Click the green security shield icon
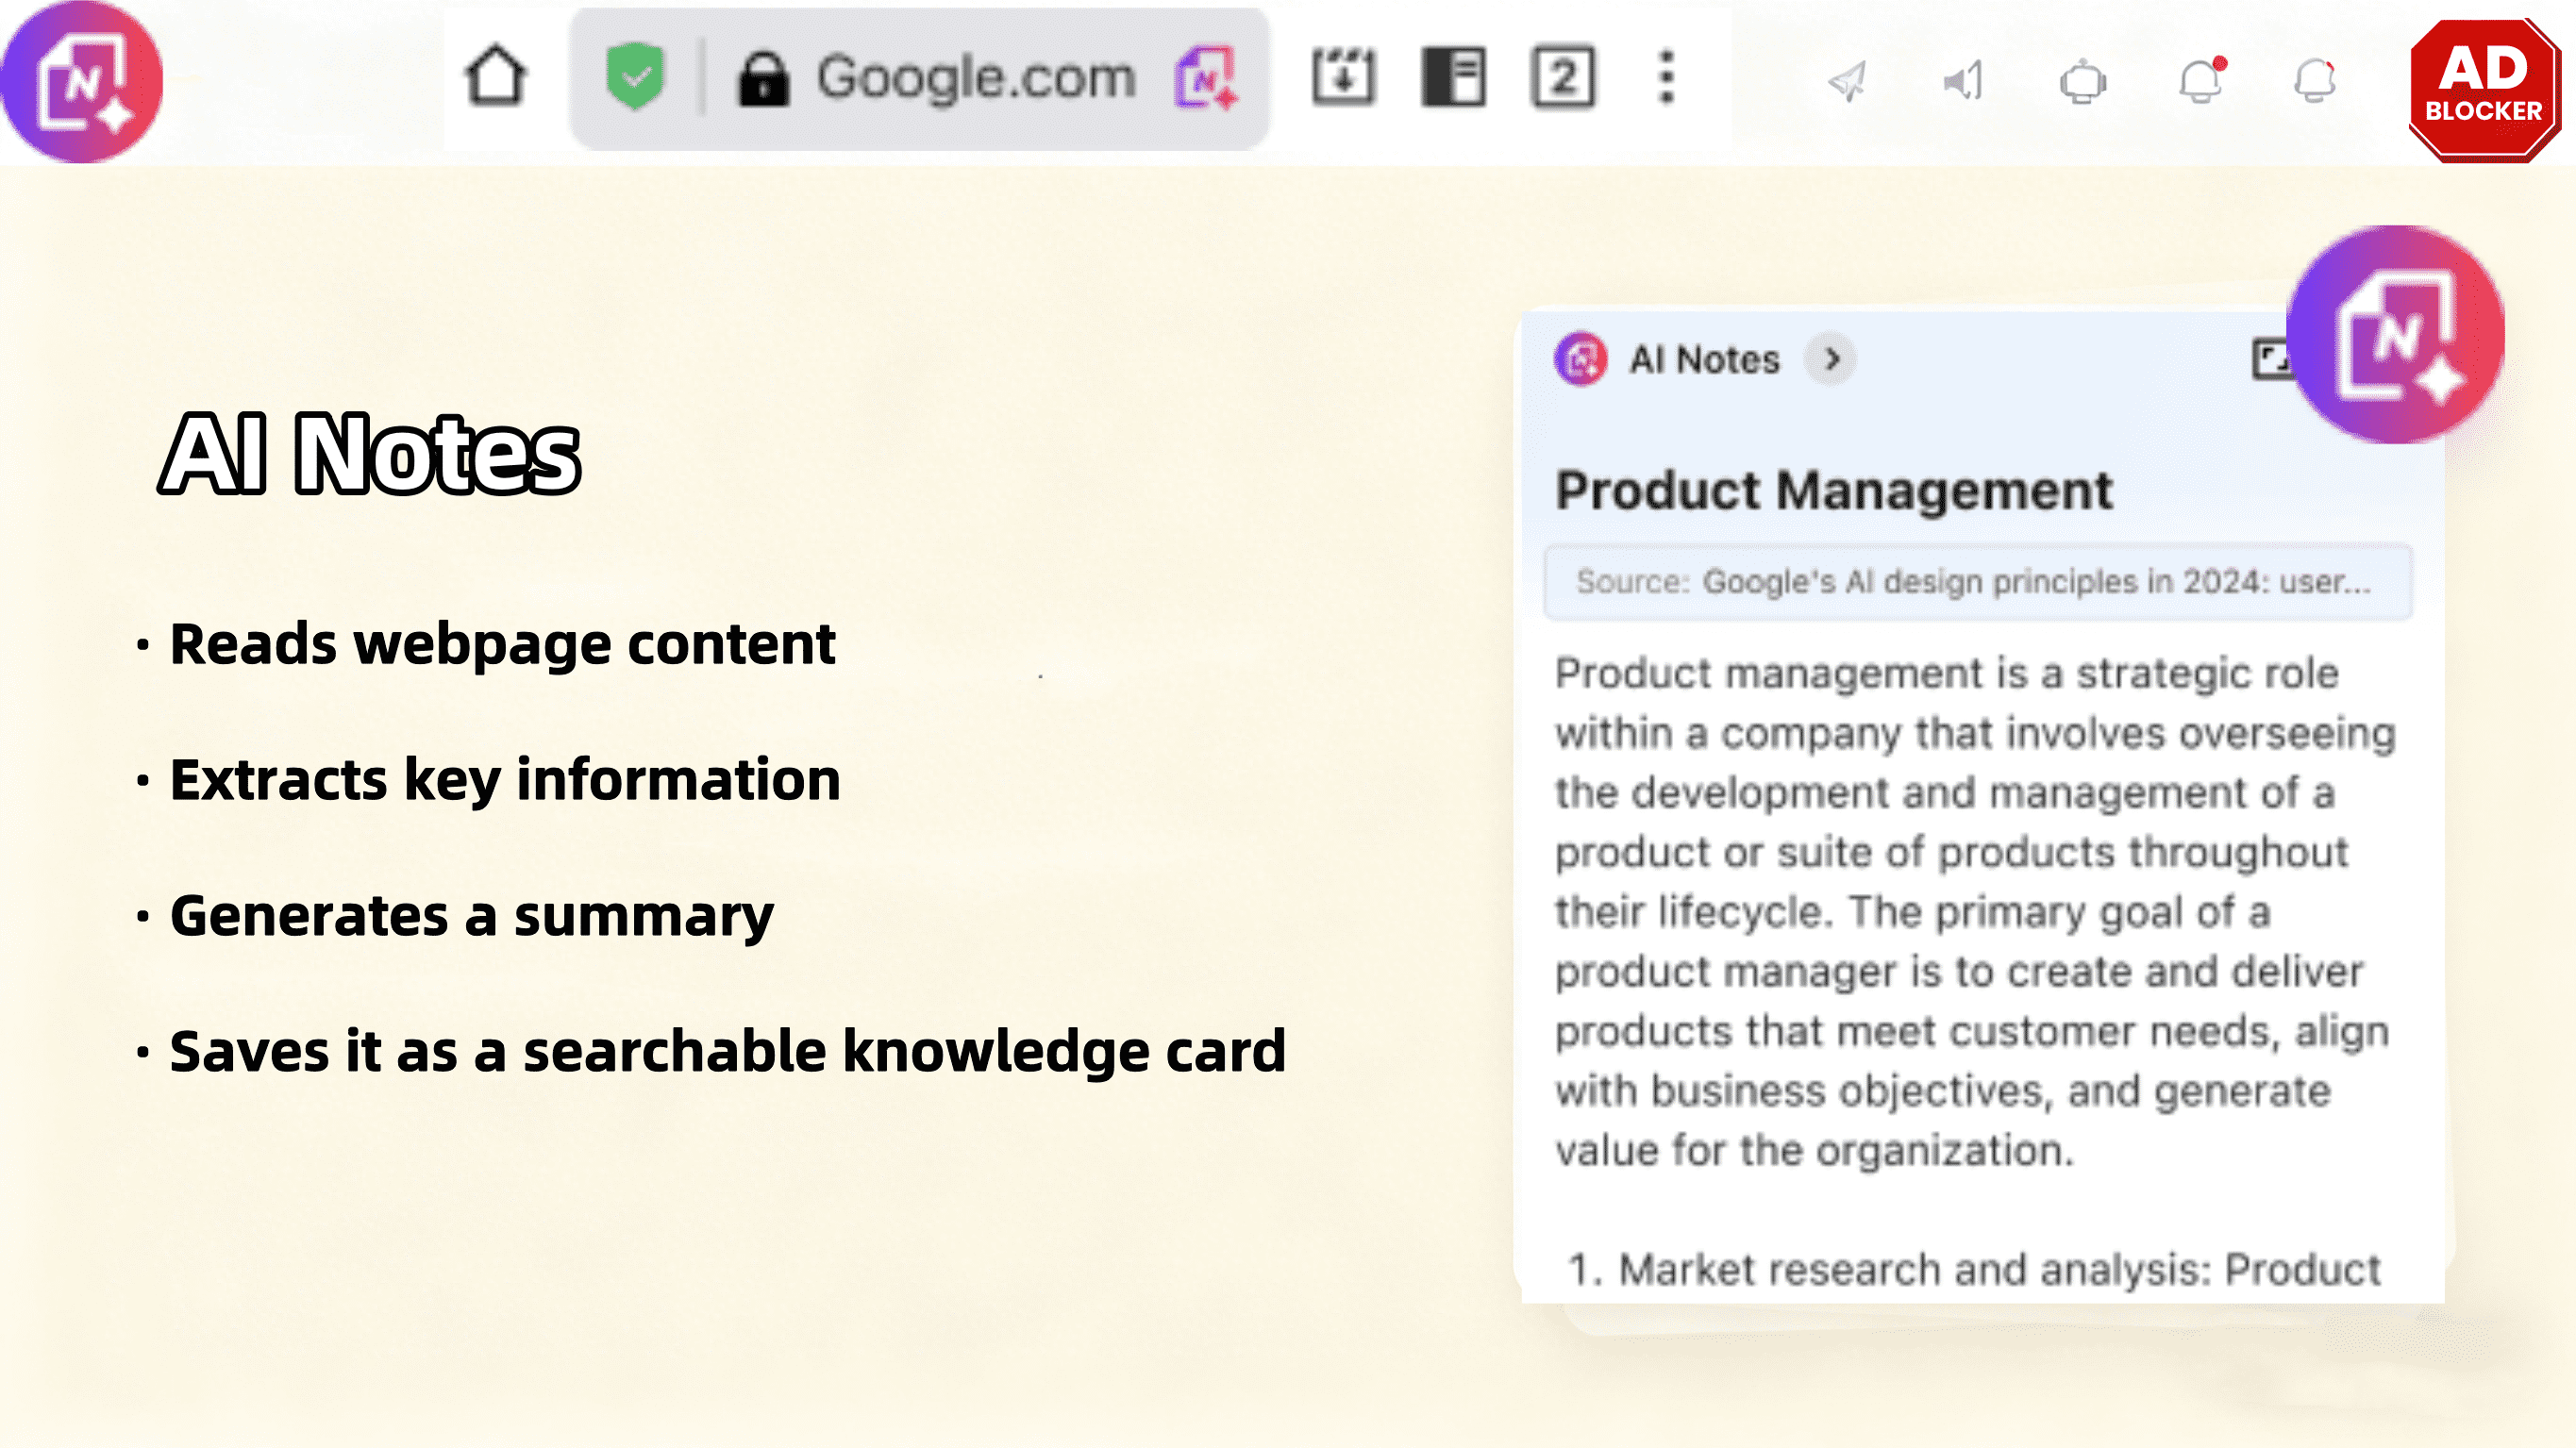Image resolution: width=2576 pixels, height=1448 pixels. pyautogui.click(x=635, y=77)
